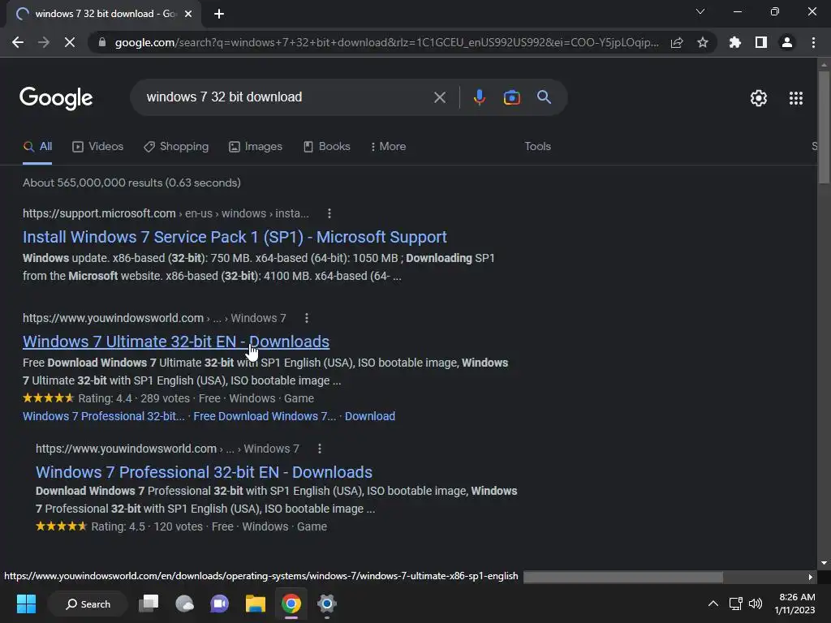Image resolution: width=831 pixels, height=623 pixels.
Task: Expand the More search categories menu
Action: (x=389, y=147)
